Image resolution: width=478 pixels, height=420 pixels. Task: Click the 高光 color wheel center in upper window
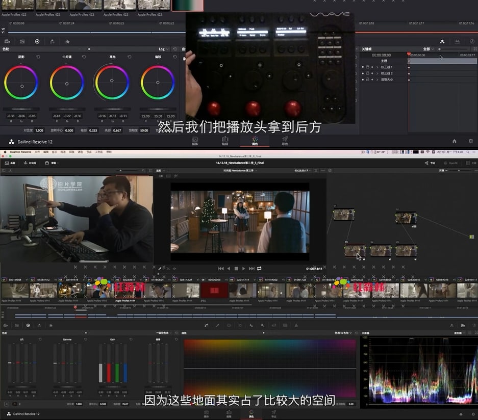pos(112,81)
